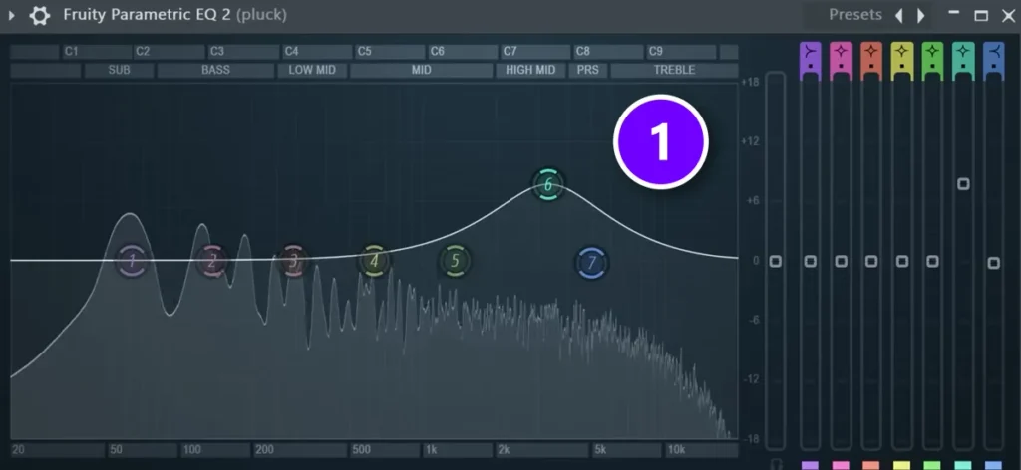Click the +18 dB scale label
Viewport: 1021px width, 470px height.
click(x=750, y=83)
